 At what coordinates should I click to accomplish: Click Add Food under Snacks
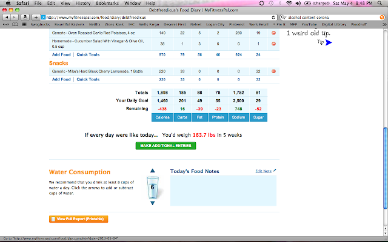click(x=61, y=79)
